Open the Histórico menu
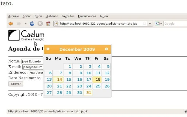Screen dimensions: 187x117 point(52,16)
